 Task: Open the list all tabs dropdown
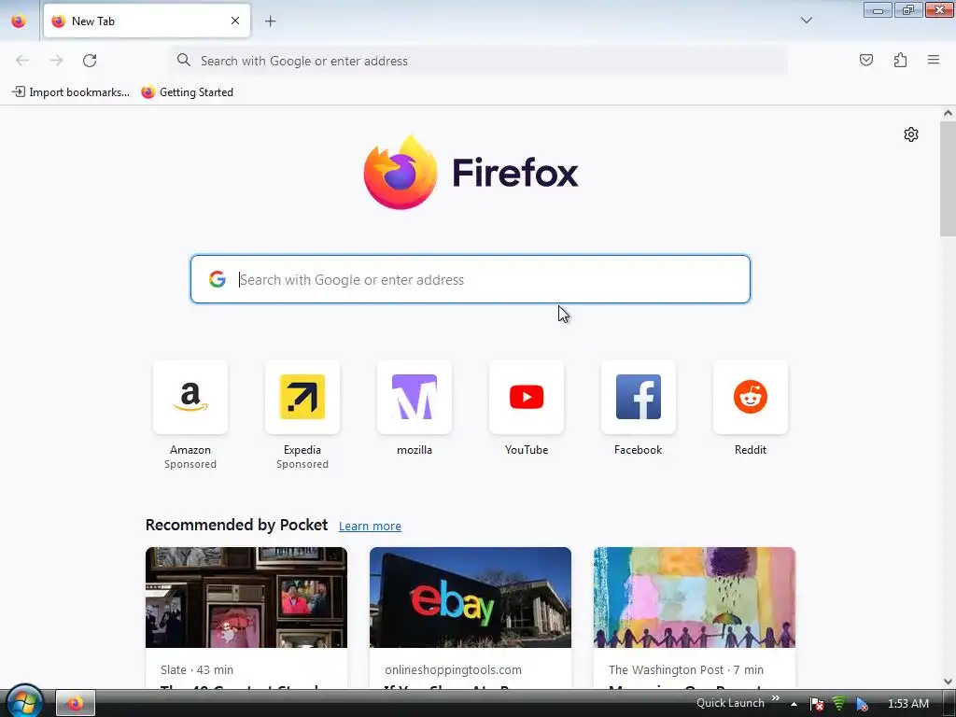806,21
